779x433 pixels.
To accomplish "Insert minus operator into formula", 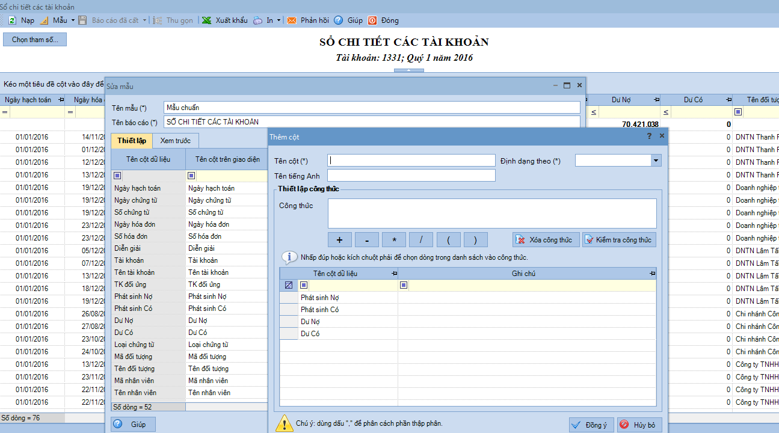I will click(367, 240).
